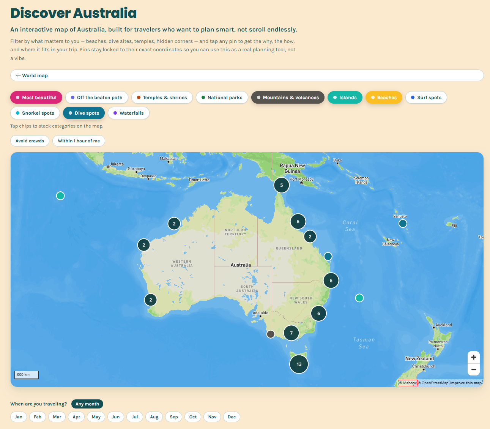The width and height of the screenshot is (490, 429).
Task: Enable the Temples & shrines chip
Action: (162, 98)
